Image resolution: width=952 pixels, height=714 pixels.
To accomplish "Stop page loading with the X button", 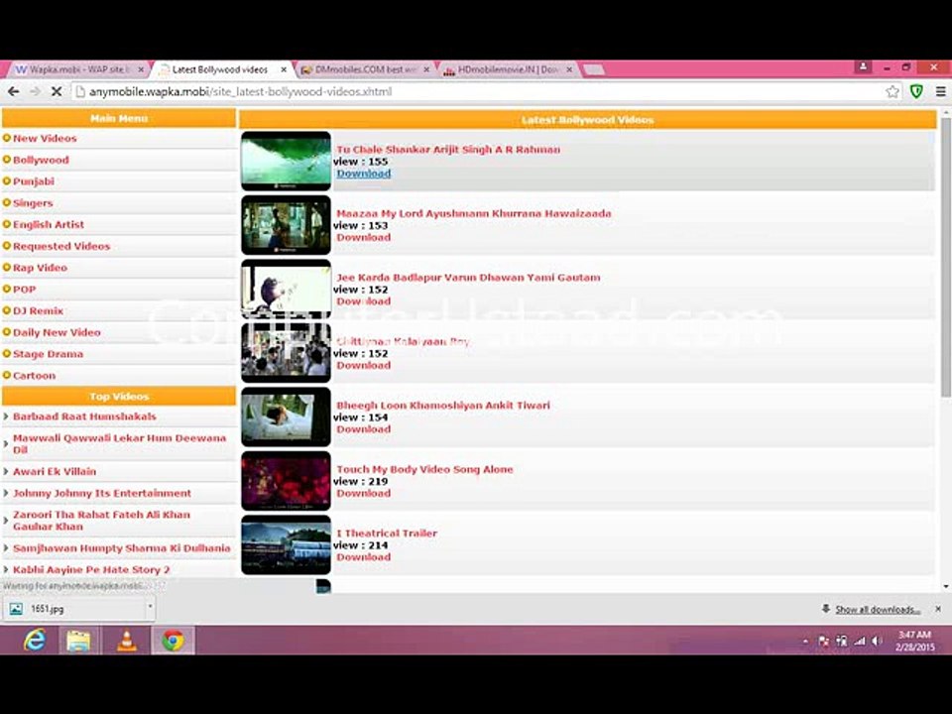I will 57,91.
